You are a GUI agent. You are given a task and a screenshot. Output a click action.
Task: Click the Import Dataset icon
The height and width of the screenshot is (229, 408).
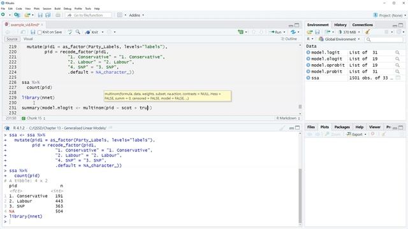[328, 32]
